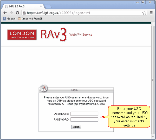
Task: Bookmark this page with the star
Action: (144, 13)
